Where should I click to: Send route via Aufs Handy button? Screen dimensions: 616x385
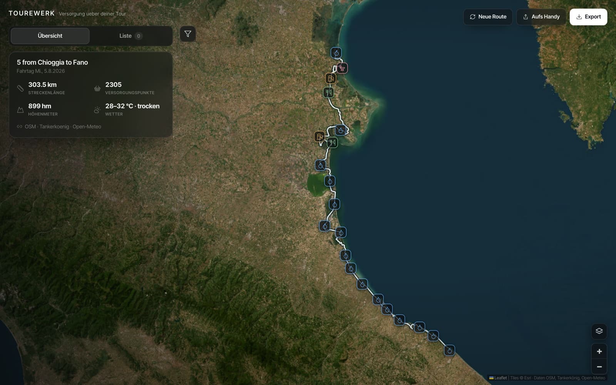541,17
